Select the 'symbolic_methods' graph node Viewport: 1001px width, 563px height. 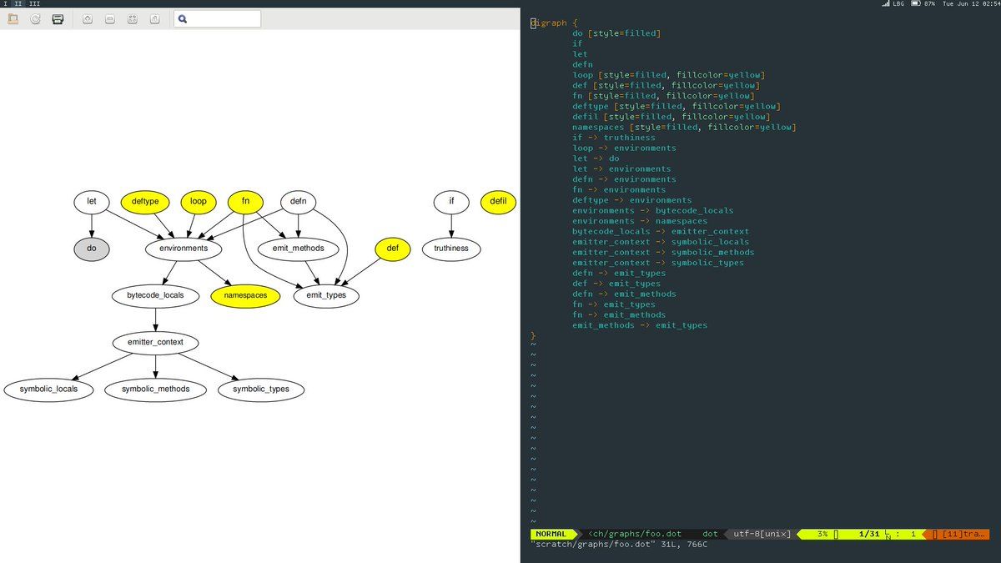tap(155, 390)
